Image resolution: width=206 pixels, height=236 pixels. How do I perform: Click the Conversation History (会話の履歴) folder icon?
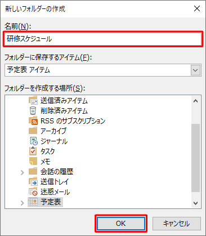pos(33,171)
